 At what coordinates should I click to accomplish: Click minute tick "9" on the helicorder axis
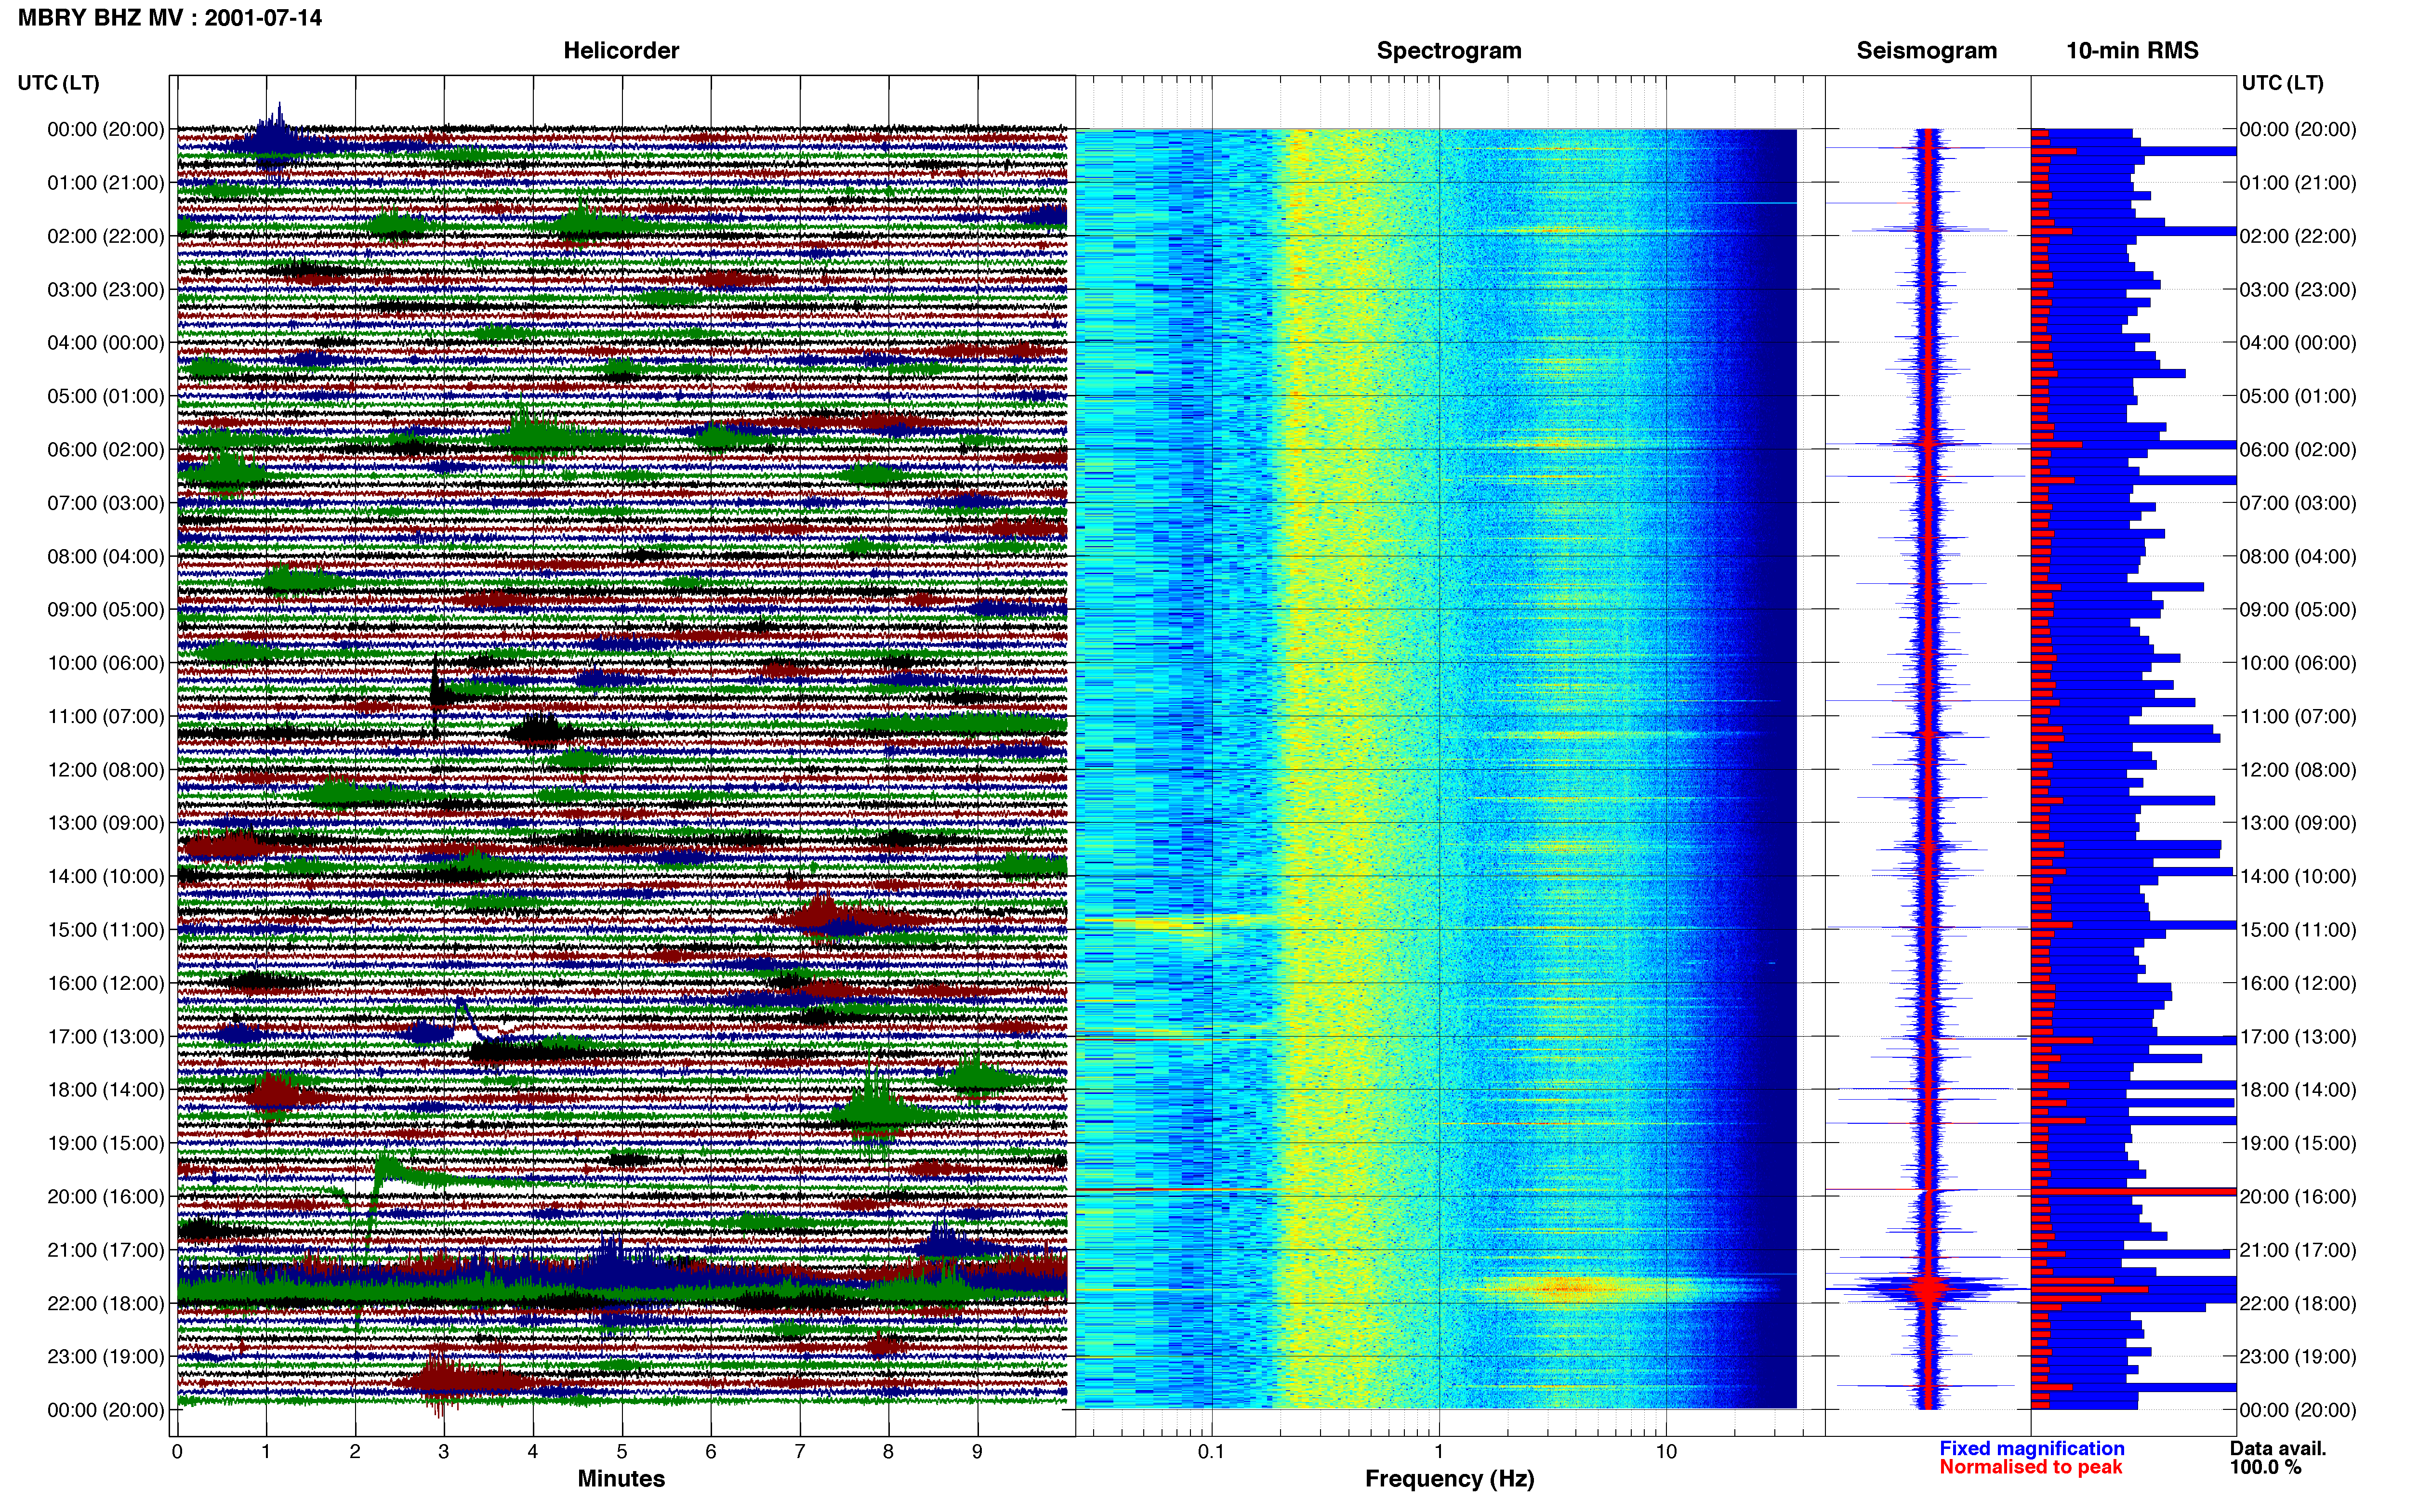point(977,1451)
